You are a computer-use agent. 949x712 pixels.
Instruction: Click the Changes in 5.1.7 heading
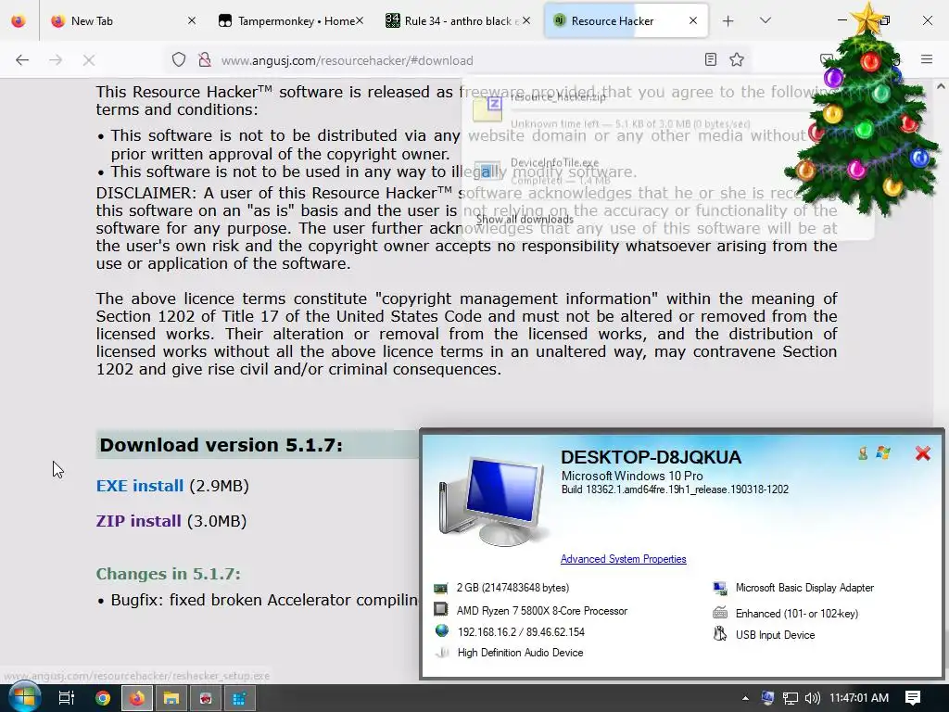point(169,573)
